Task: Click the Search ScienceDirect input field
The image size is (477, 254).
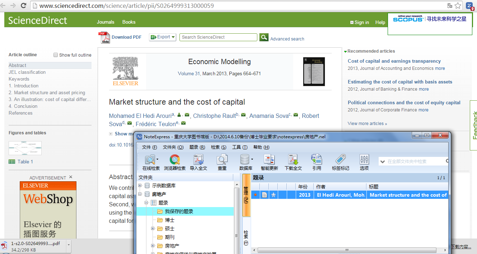Action: (219, 37)
